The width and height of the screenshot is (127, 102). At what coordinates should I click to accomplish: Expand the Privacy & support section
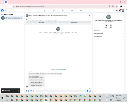point(108,37)
